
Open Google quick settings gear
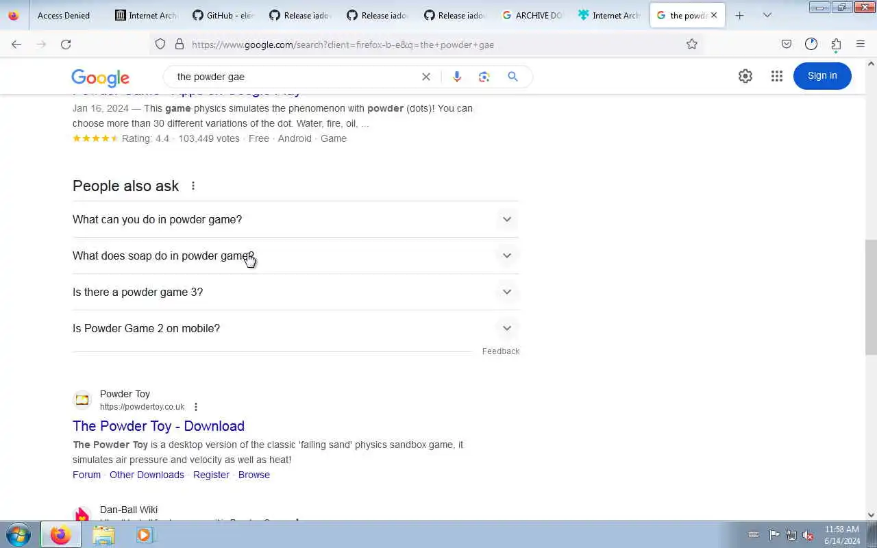[x=745, y=76]
